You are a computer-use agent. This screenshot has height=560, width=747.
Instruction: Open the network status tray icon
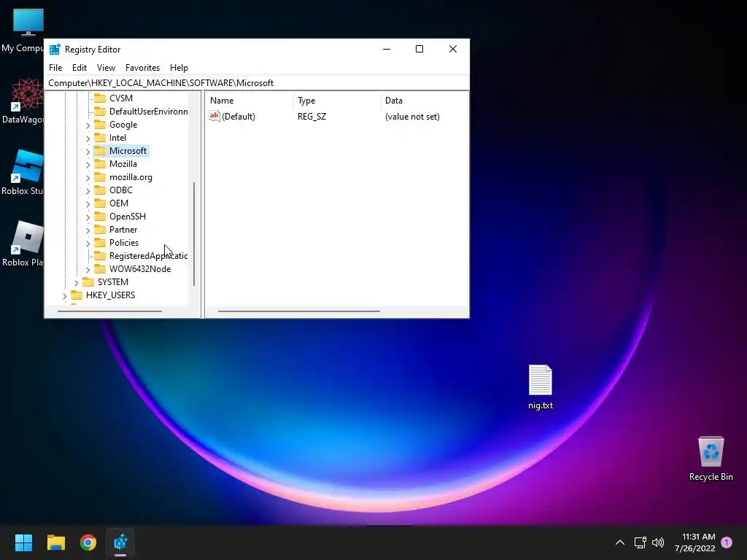coord(640,542)
